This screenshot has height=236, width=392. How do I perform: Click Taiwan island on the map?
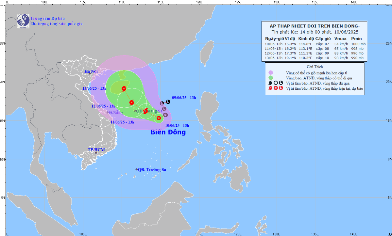[207, 54]
